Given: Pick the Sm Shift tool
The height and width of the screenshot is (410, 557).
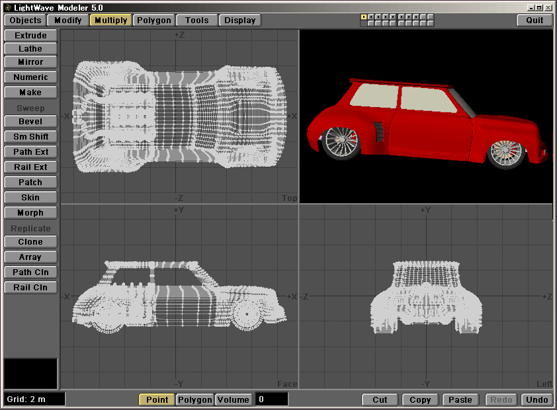Looking at the screenshot, I should coord(30,137).
